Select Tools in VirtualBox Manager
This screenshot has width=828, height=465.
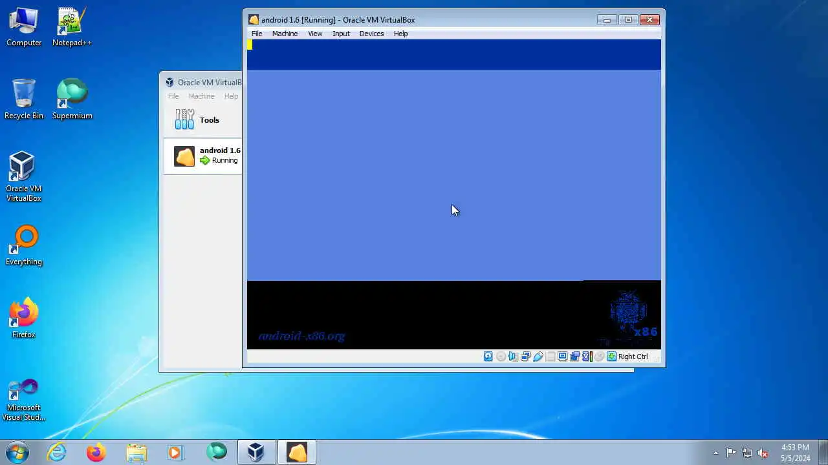point(203,120)
